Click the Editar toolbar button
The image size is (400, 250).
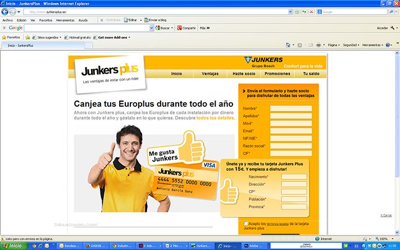[x=130, y=20]
